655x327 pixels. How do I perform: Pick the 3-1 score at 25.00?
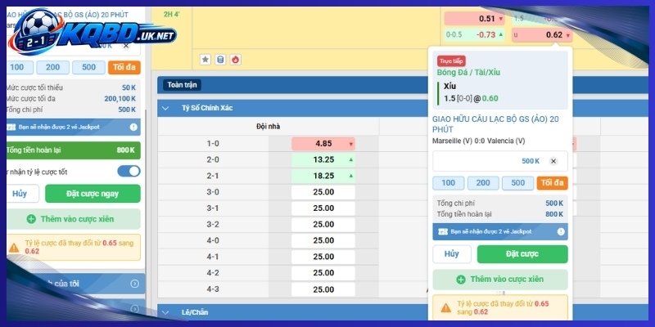(323, 208)
